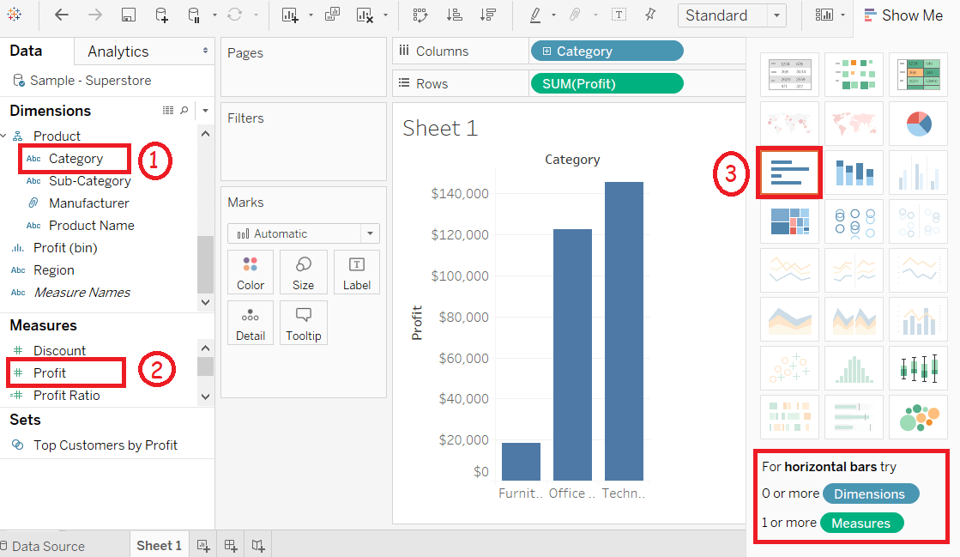Choose the treemap chart in Show Me
Viewport: 960px width, 557px height.
pyautogui.click(x=790, y=221)
